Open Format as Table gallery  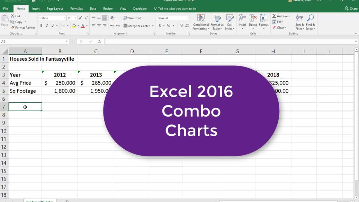(x=217, y=22)
